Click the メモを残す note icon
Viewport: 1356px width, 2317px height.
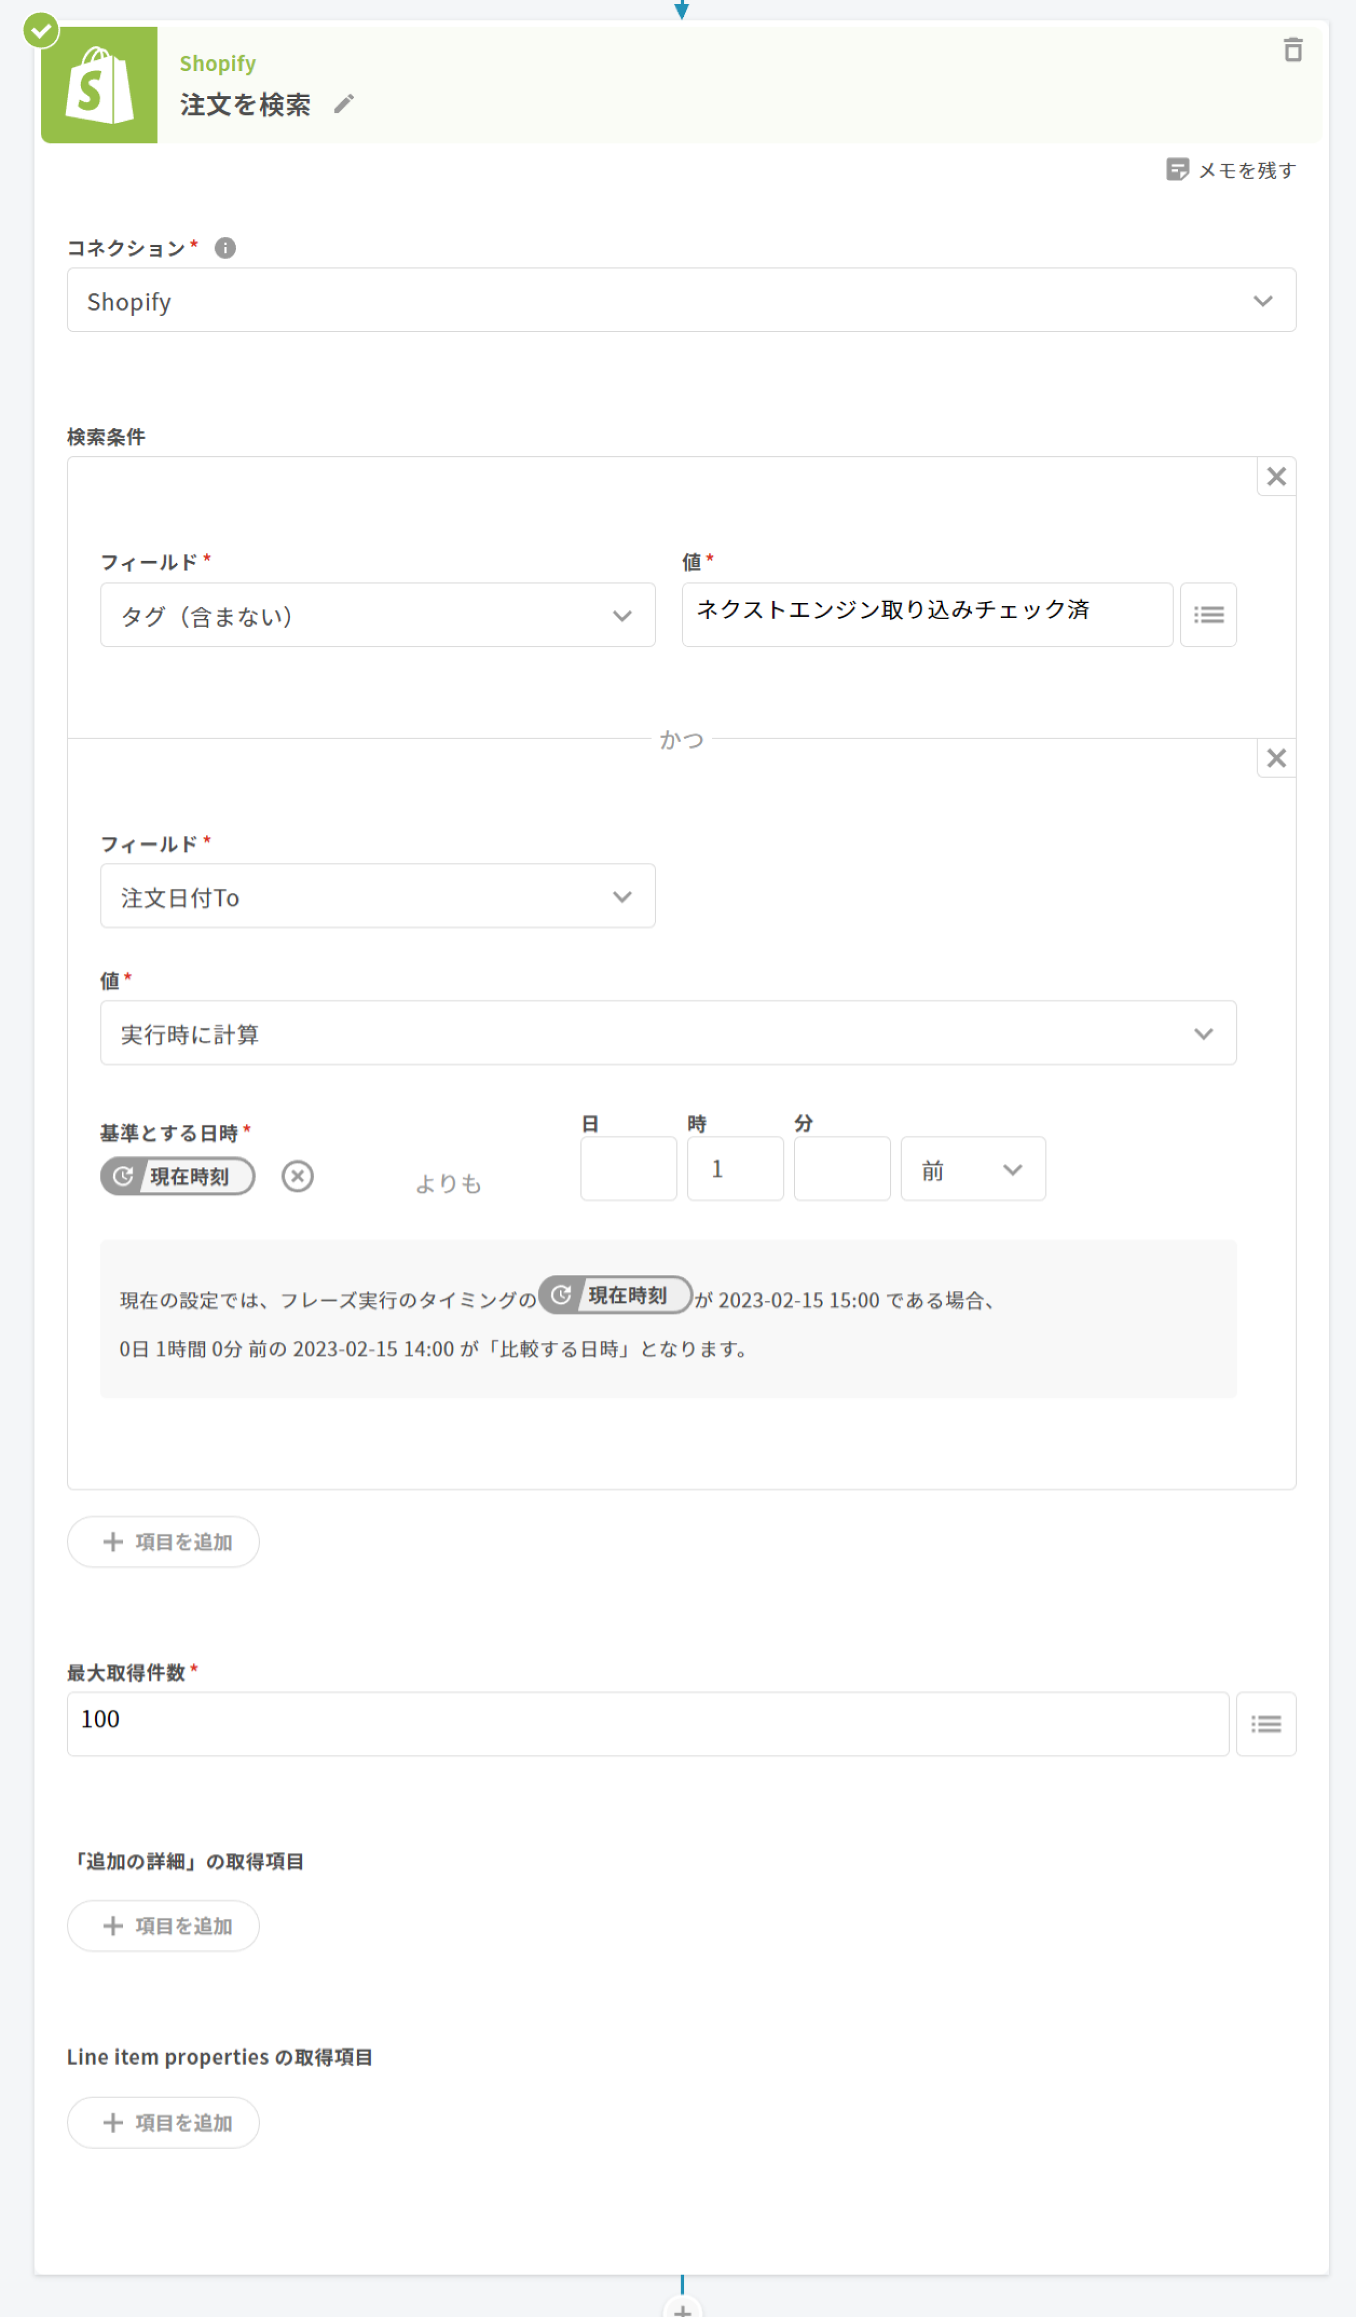(x=1177, y=169)
